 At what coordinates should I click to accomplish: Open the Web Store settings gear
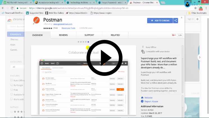[x=197, y=19]
